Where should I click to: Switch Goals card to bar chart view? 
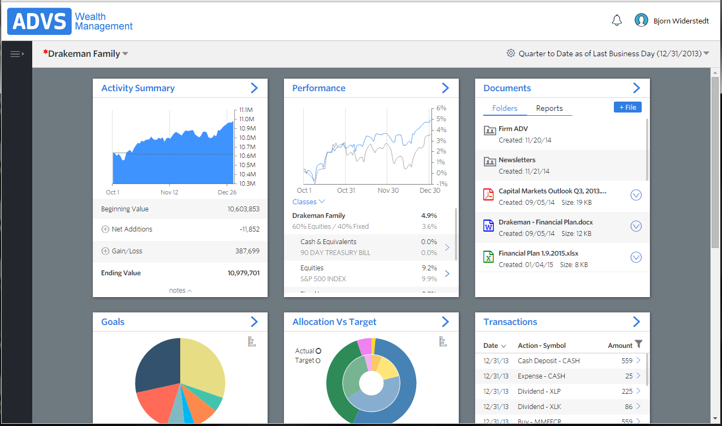coord(252,341)
